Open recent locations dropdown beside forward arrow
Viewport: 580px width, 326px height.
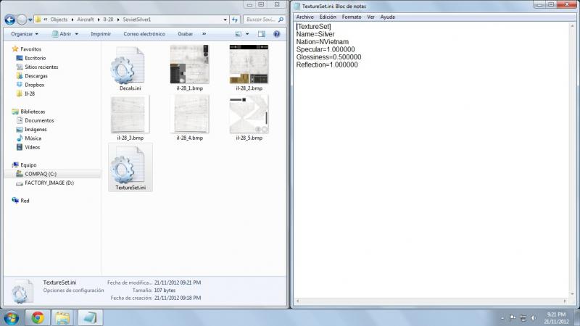(x=30, y=20)
